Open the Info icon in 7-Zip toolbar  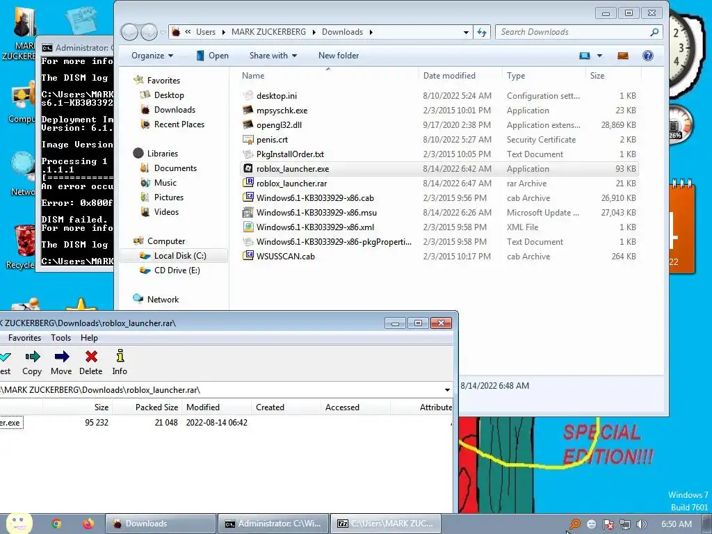120,355
